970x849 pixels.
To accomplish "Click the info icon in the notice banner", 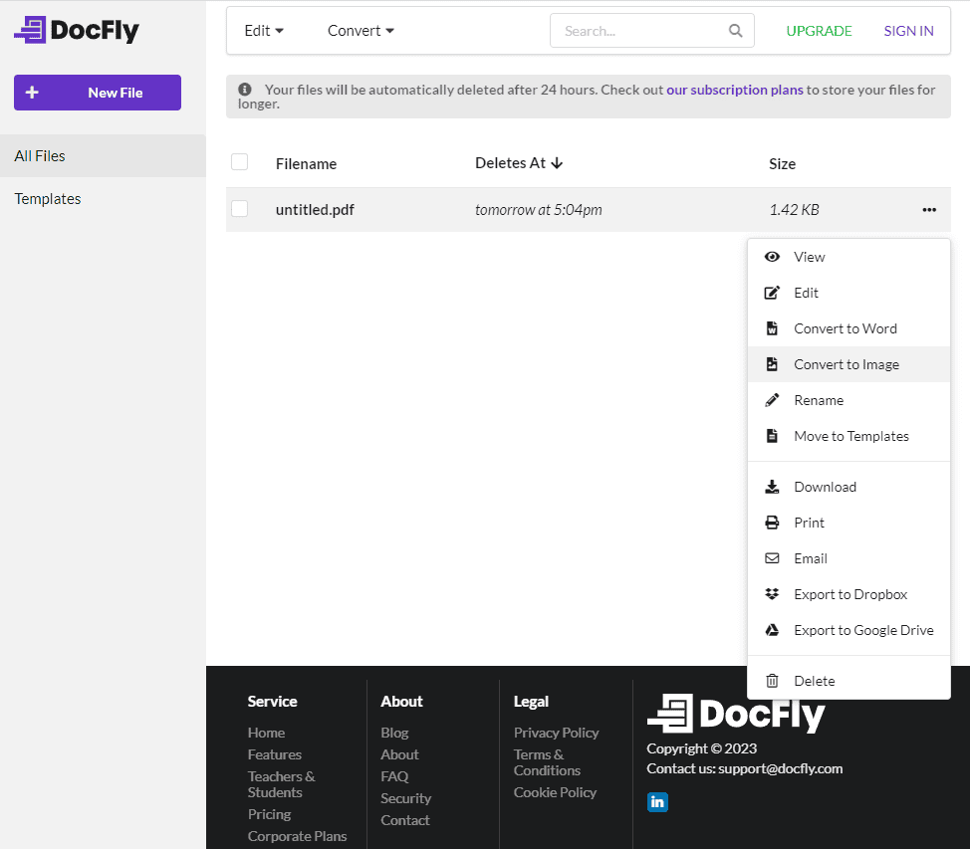I will (x=245, y=90).
